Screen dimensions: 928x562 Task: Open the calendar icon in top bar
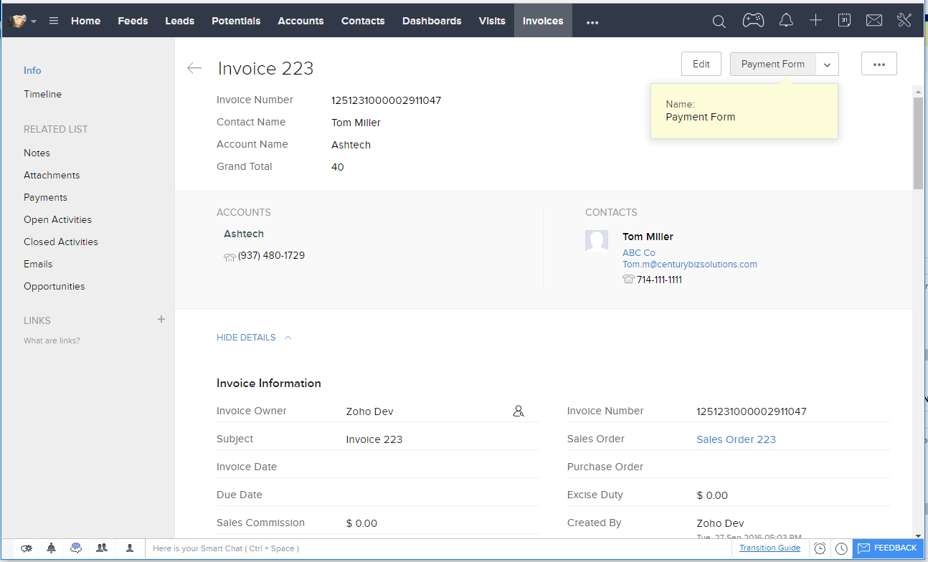844,20
